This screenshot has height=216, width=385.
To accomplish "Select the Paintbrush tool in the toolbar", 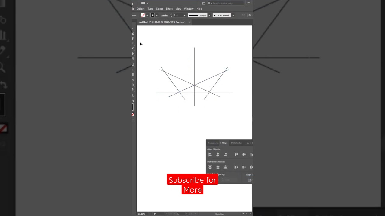I will (x=133, y=48).
